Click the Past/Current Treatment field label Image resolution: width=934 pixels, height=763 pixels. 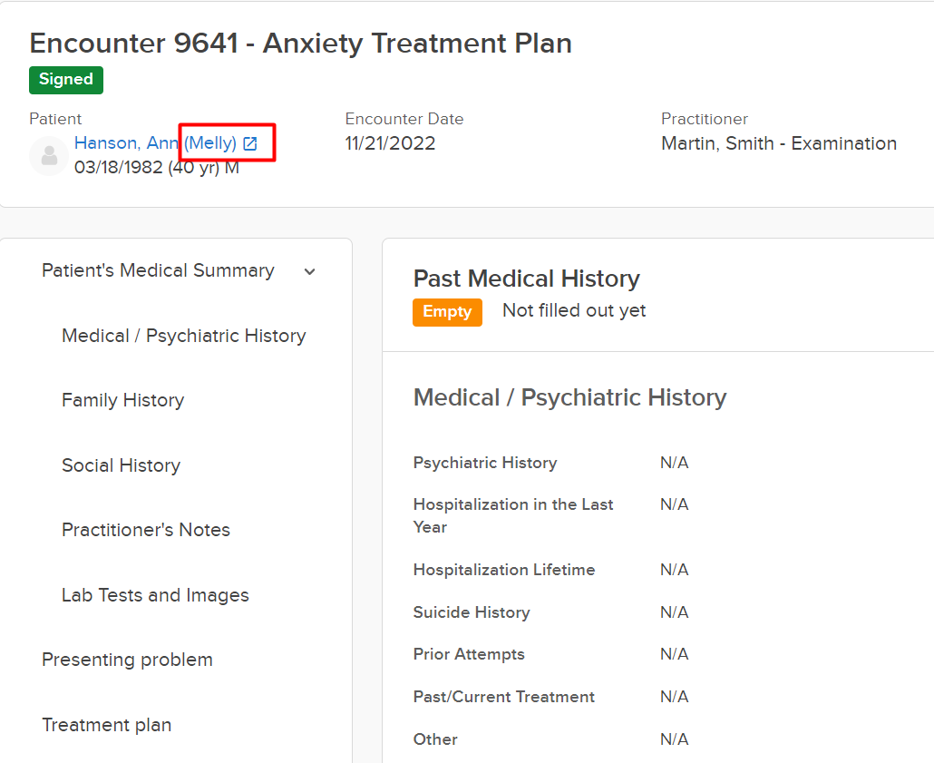504,697
